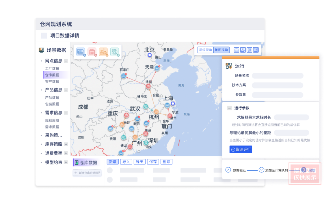Click 新增仓库分组标签 to add a group tag
Viewport: 335px width, 202px height.
(x=87, y=173)
